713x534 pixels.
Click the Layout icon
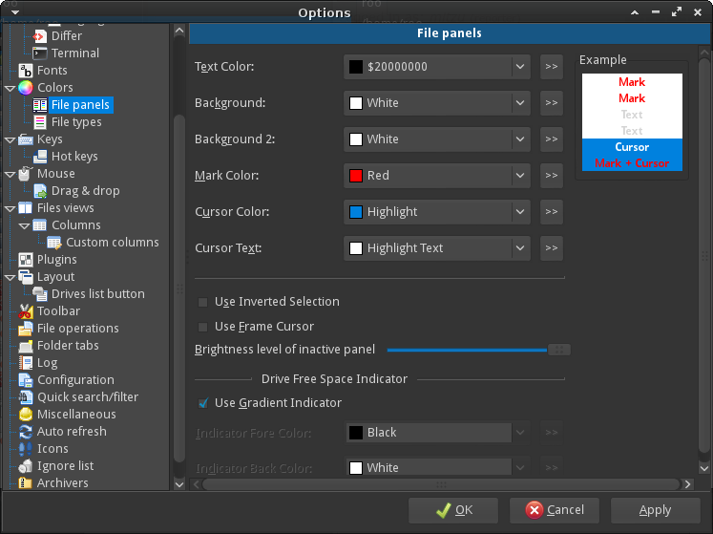[x=26, y=277]
